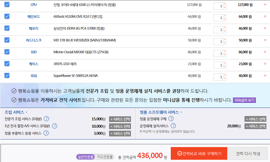Click the 하드디스크 quantity input field
The width and height of the screenshot is (270, 162).
tap(218, 41)
